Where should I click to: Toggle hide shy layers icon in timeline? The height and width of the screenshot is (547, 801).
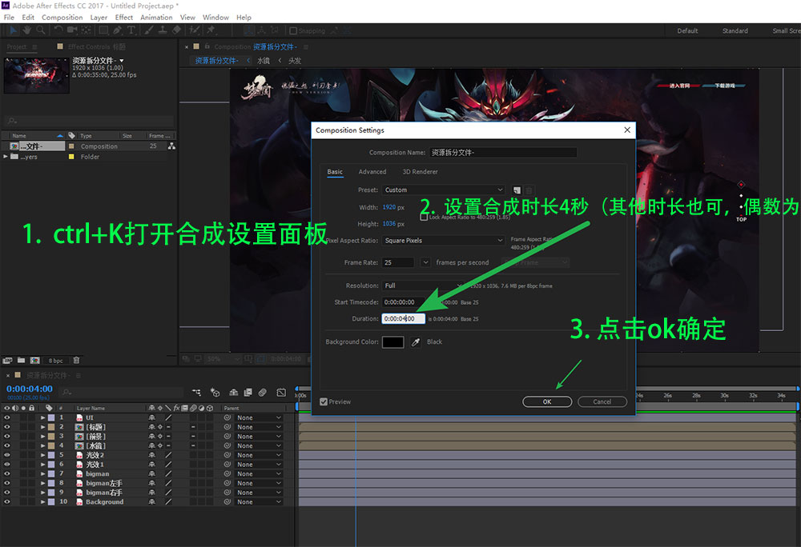pos(233,392)
